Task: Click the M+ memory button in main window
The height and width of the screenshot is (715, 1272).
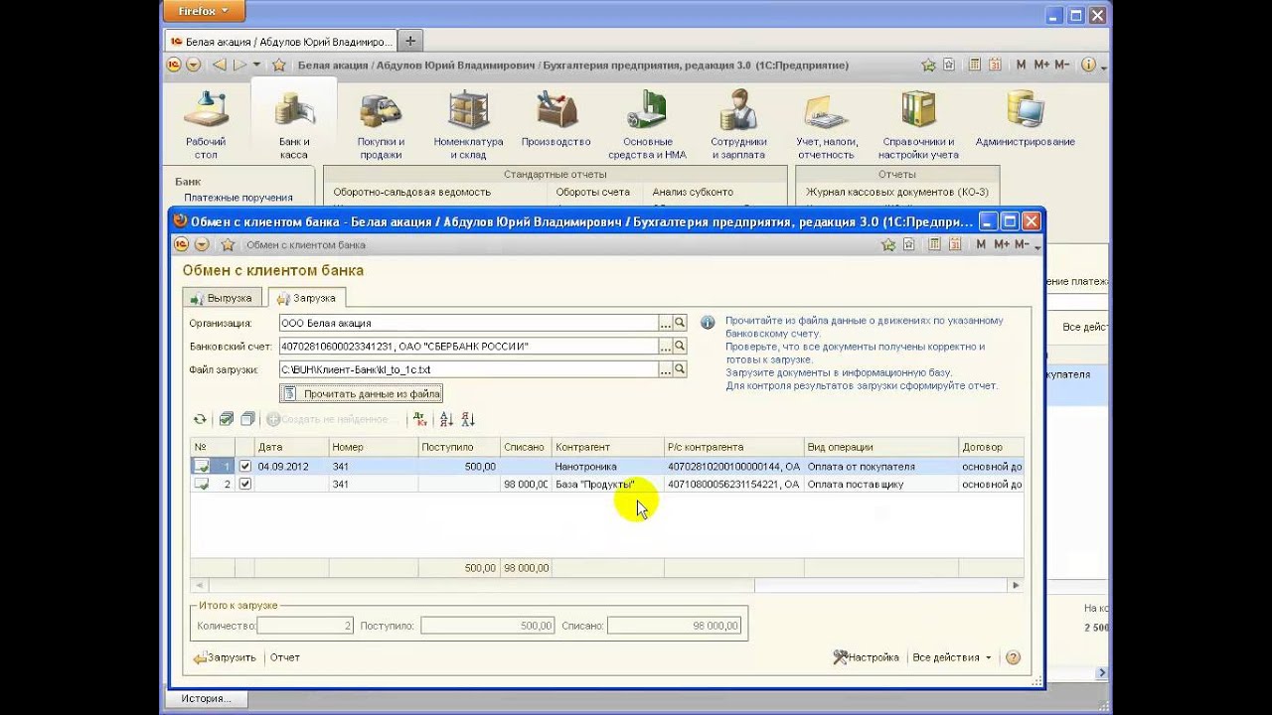Action: (1041, 65)
